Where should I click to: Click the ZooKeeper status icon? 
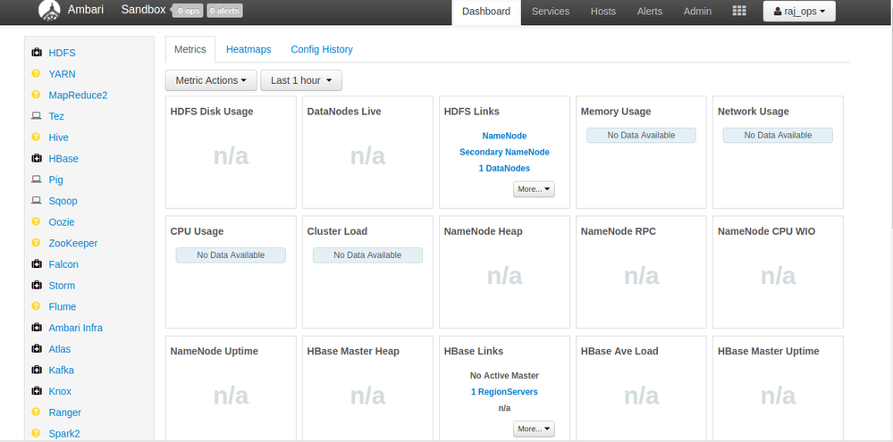pos(37,243)
